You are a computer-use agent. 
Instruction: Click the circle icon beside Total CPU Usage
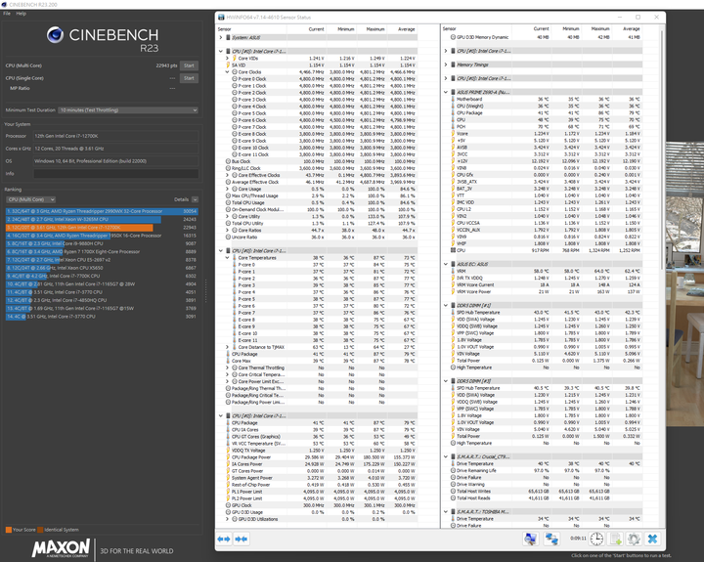coord(228,202)
